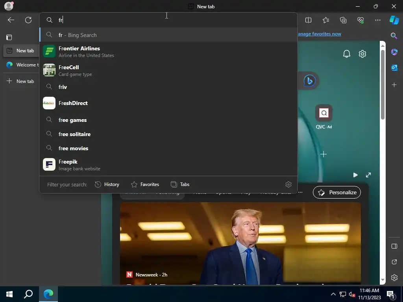Viewport: 403px width, 302px height.
Task: Open the Action Center notification icon
Action: pos(391,294)
